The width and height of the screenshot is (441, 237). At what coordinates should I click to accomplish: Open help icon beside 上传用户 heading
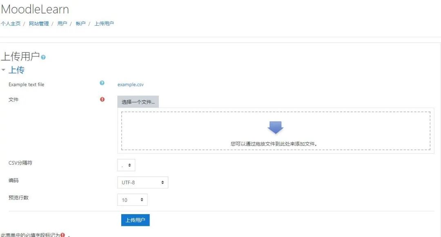(43, 57)
